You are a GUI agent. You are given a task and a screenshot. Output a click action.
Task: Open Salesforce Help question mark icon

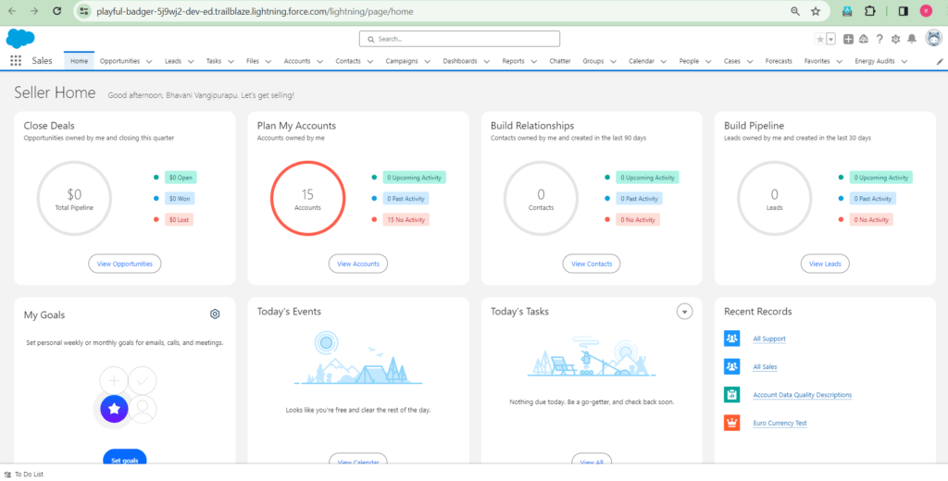coord(879,39)
